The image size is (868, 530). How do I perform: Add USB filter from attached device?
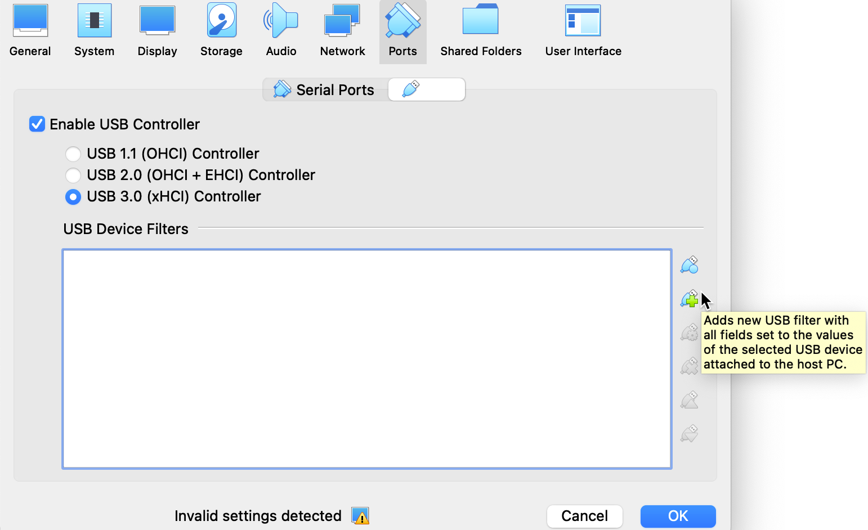click(689, 299)
